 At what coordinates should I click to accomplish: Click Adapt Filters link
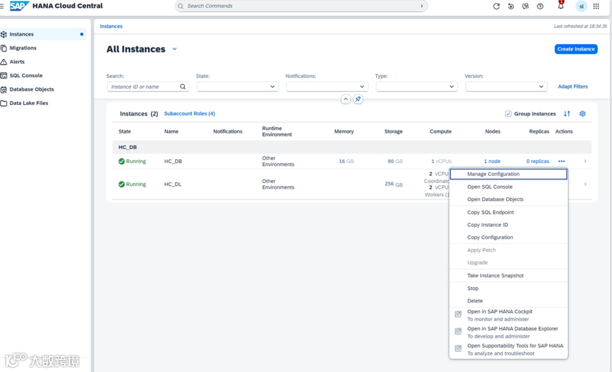tap(572, 87)
